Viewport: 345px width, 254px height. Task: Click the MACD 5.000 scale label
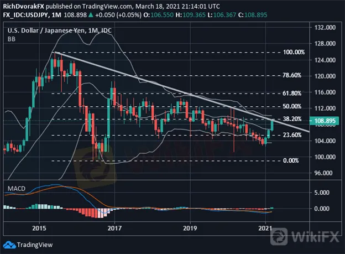322,193
